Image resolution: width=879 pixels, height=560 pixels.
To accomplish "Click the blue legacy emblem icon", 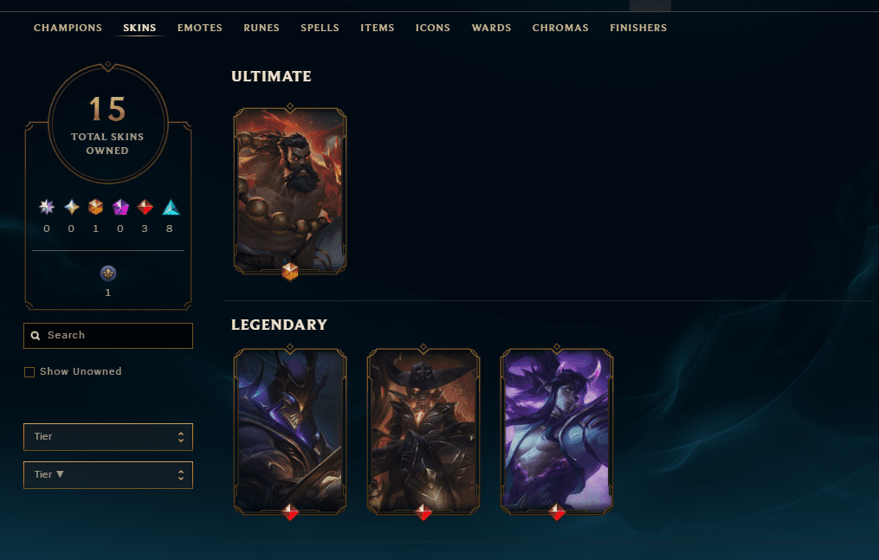I will click(x=108, y=274).
